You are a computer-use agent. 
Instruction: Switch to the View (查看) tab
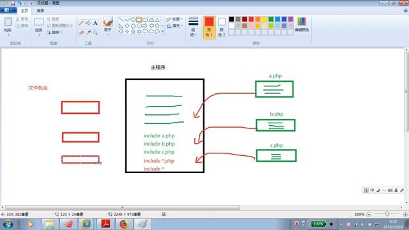[x=40, y=11]
